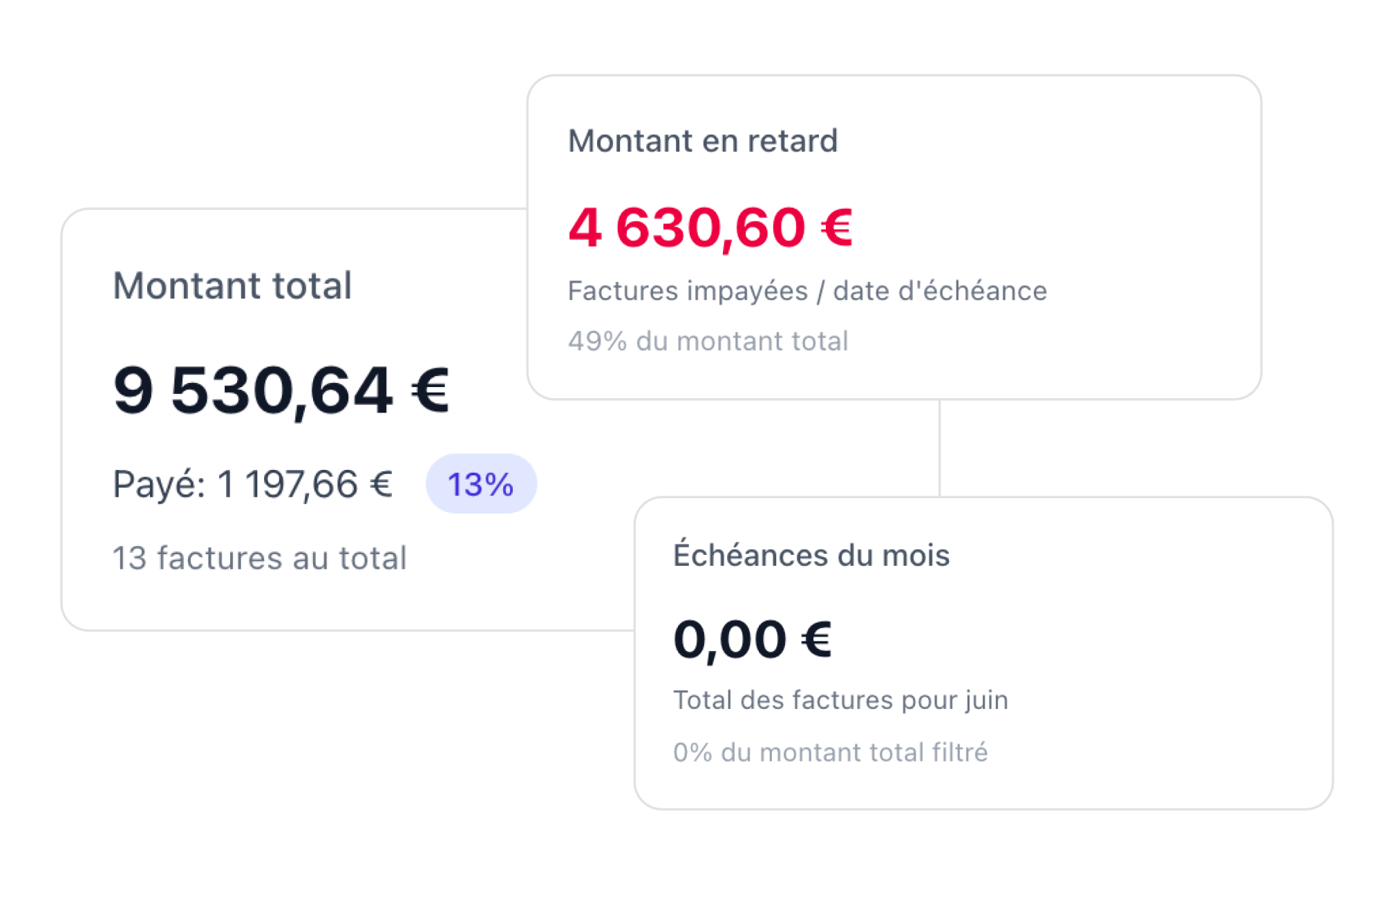1396x897 pixels.
Task: Click the "Payé:" label
Action: [159, 484]
